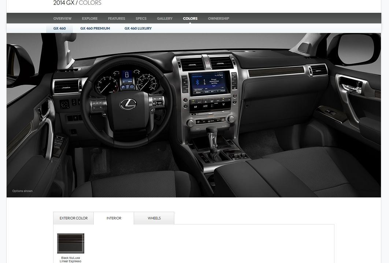Select the Colors menu item
The image size is (389, 263).
click(190, 18)
